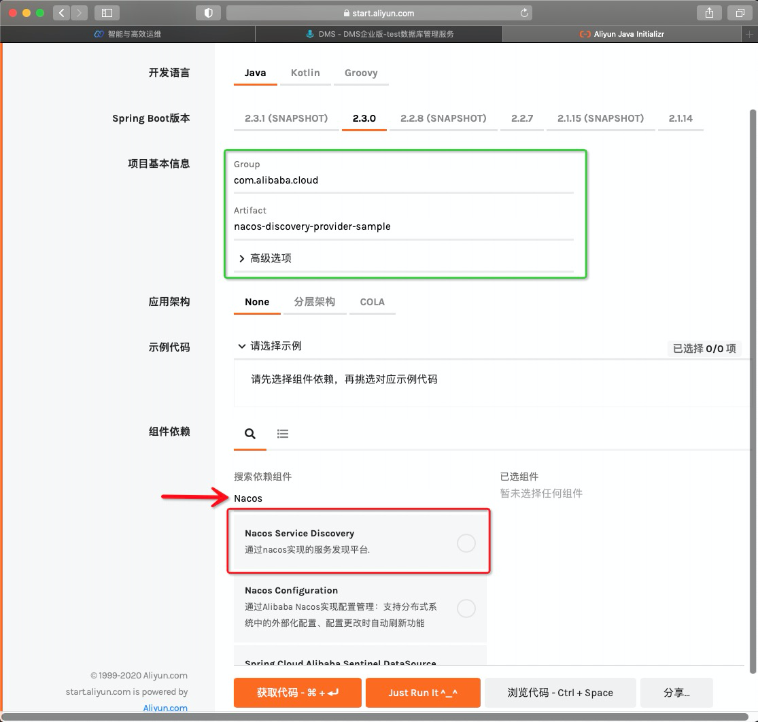Click the horizontal page scrollbar
Viewport: 758px width, 722px height.
[375, 717]
